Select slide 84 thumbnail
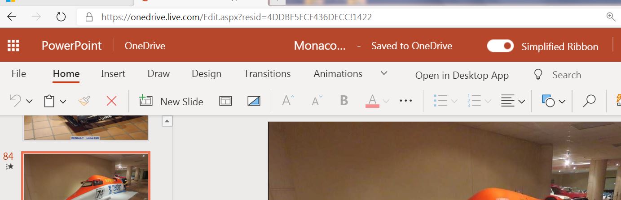This screenshot has width=621, height=200. [x=86, y=176]
